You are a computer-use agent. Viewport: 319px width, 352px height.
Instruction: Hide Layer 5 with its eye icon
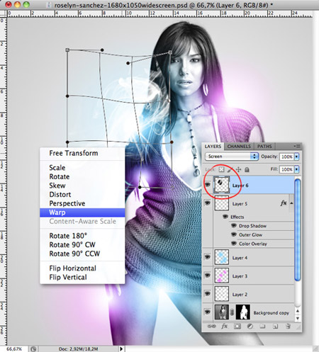(208, 203)
